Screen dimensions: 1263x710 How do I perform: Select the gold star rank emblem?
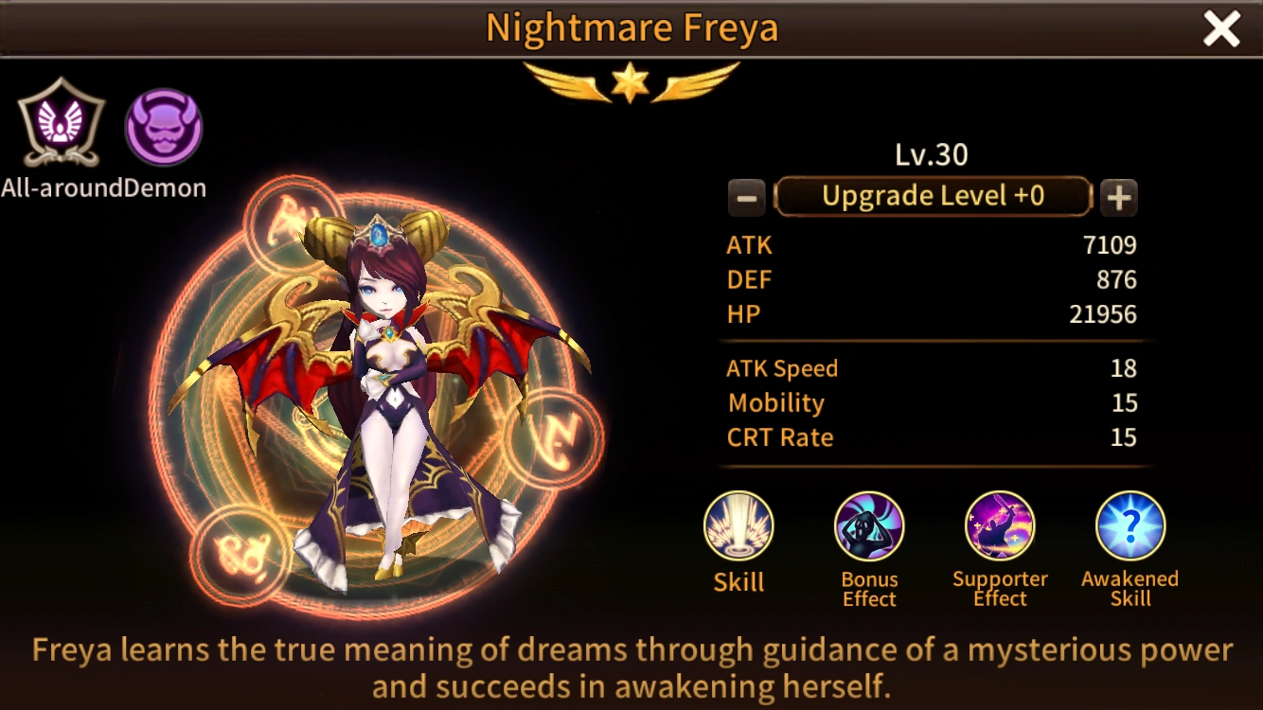(631, 82)
